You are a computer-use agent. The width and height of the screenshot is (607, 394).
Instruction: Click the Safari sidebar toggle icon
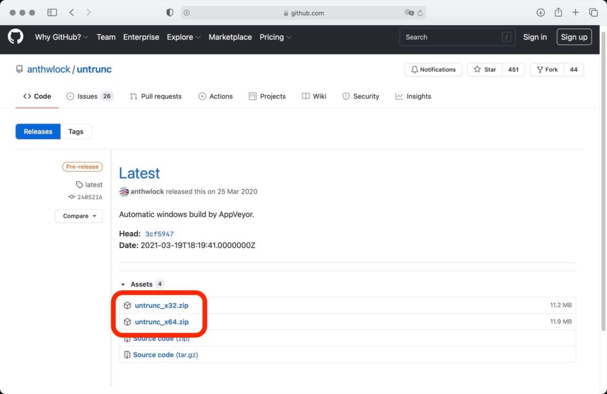click(52, 12)
